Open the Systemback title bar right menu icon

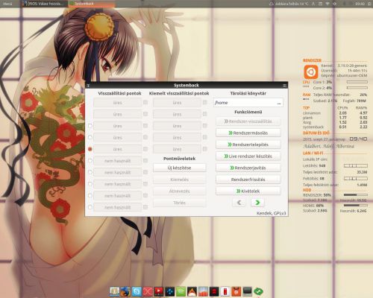pos(285,85)
